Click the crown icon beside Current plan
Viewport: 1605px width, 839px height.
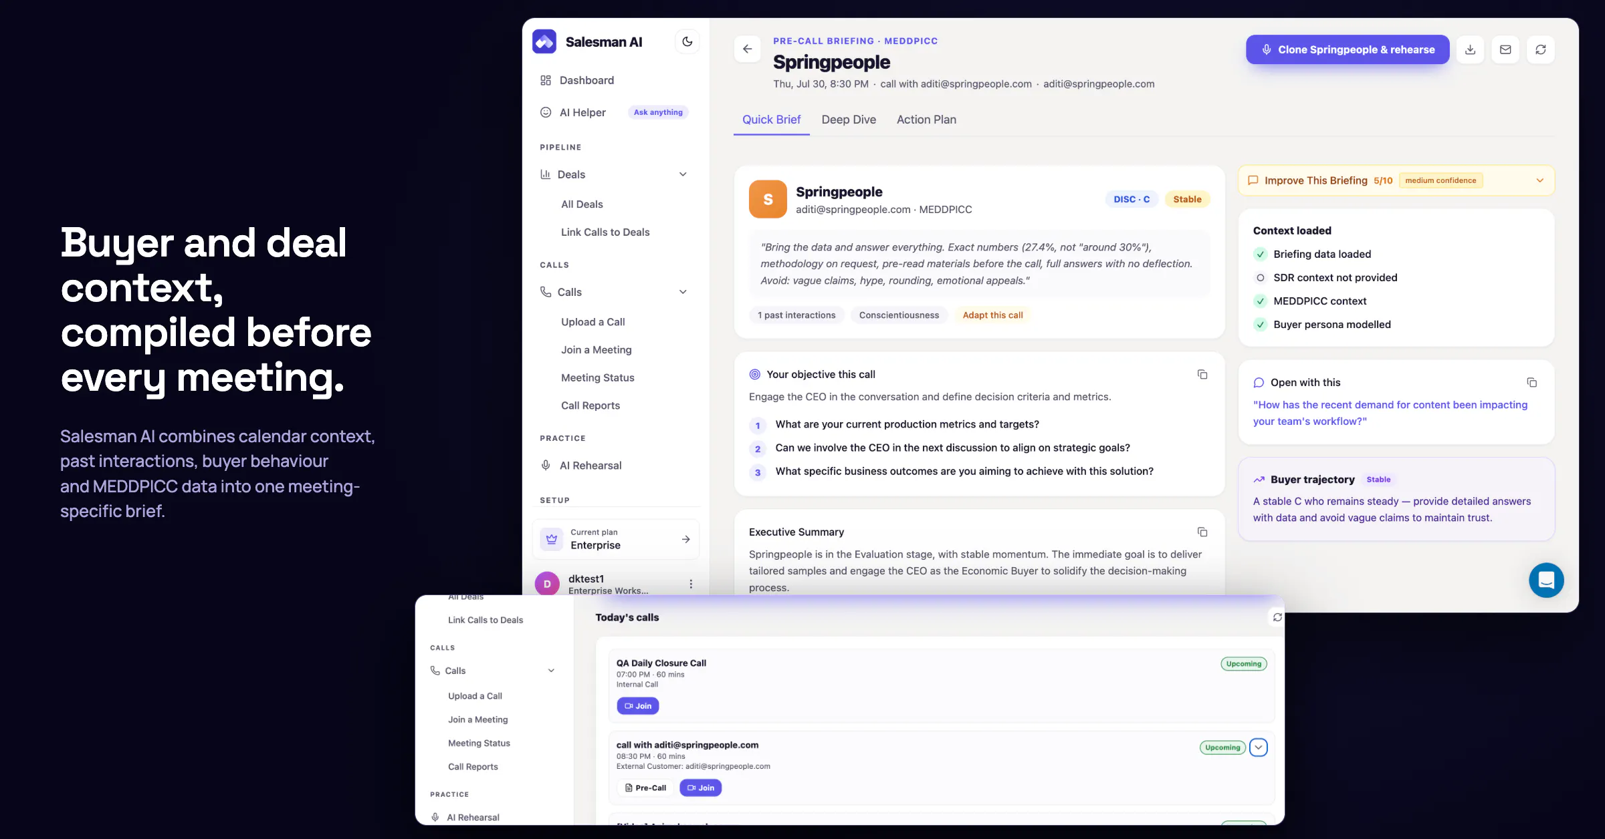pos(552,539)
